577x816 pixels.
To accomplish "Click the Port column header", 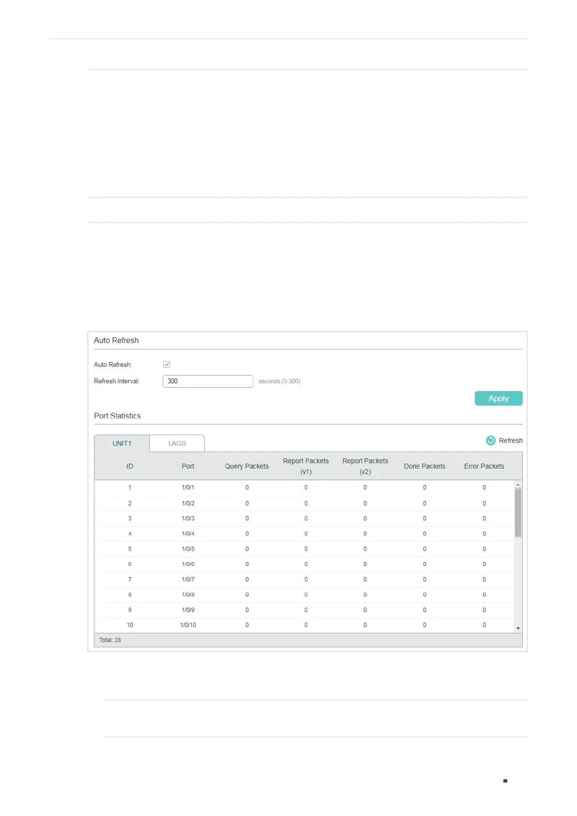I will click(x=188, y=466).
